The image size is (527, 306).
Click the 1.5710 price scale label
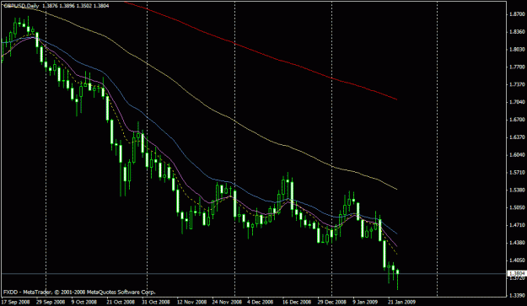517,172
